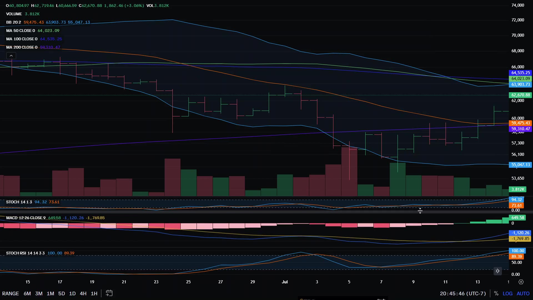Click the MA 200 CLOSE indicator legend
Screen dimensions: 533x300
click(22, 47)
